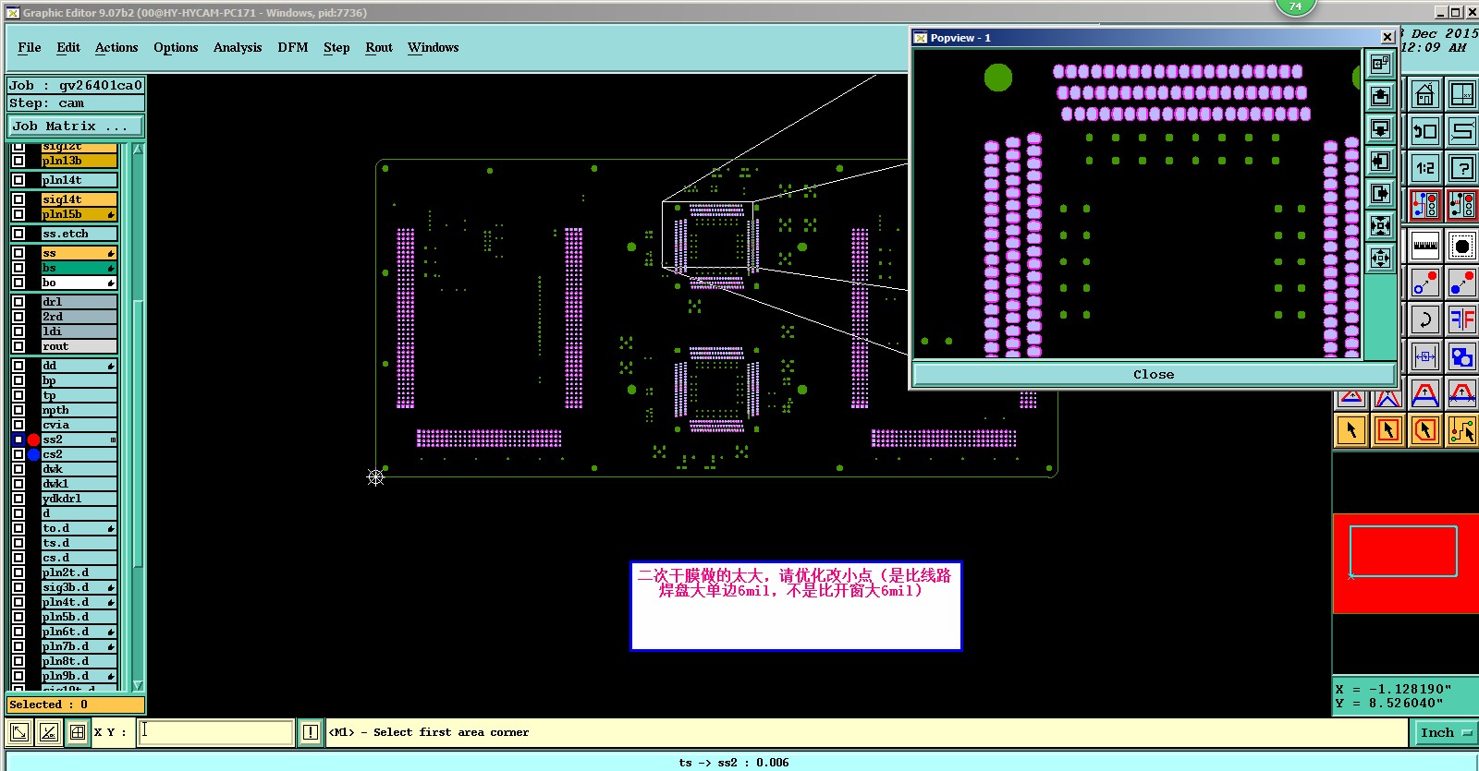Image resolution: width=1479 pixels, height=771 pixels.
Task: Open the Rout menu
Action: tap(379, 47)
